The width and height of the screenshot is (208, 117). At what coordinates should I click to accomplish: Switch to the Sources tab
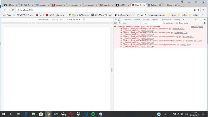[x=146, y=19]
